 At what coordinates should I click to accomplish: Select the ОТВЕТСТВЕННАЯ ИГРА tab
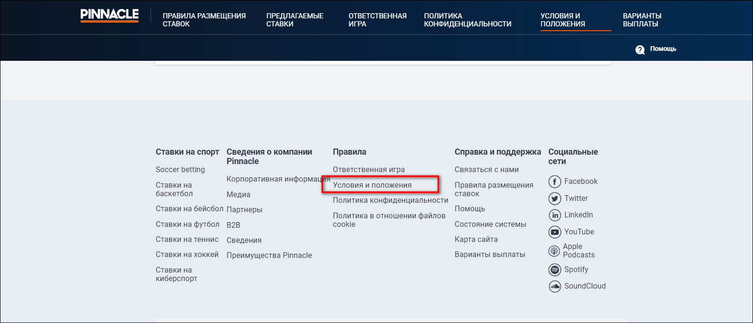378,20
